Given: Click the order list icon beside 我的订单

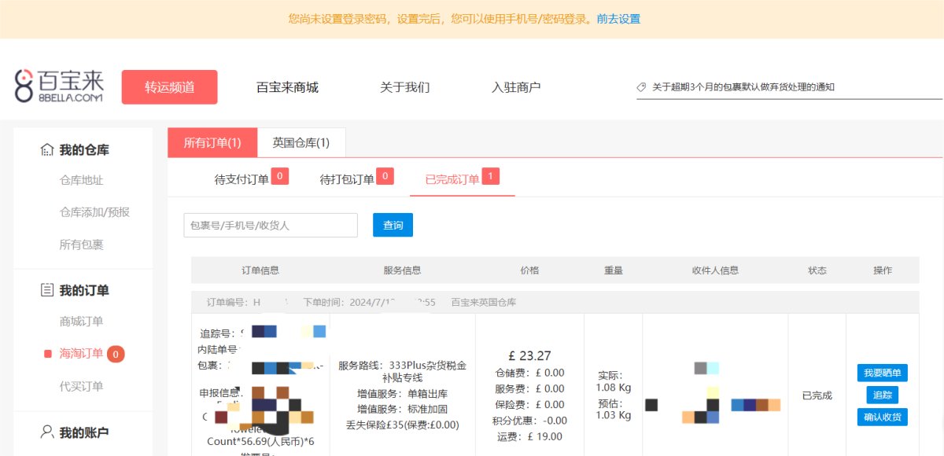Looking at the screenshot, I should click(x=47, y=290).
